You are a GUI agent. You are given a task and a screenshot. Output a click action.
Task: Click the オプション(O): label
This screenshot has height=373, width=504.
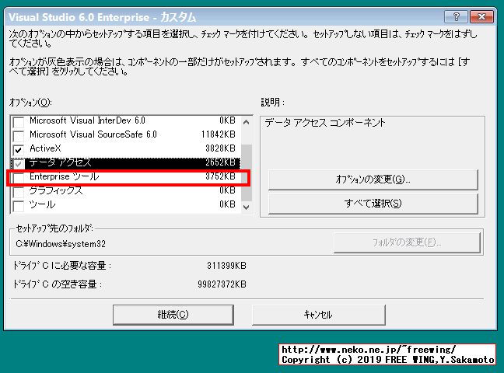(x=30, y=103)
